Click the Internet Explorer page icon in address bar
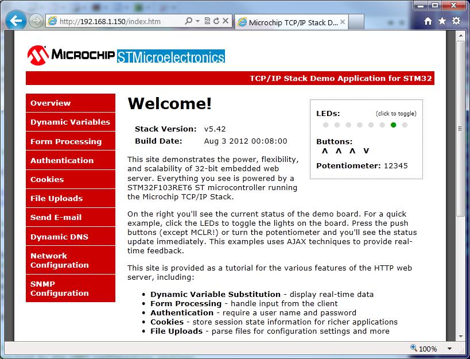This screenshot has height=359, width=470. pyautogui.click(x=52, y=21)
